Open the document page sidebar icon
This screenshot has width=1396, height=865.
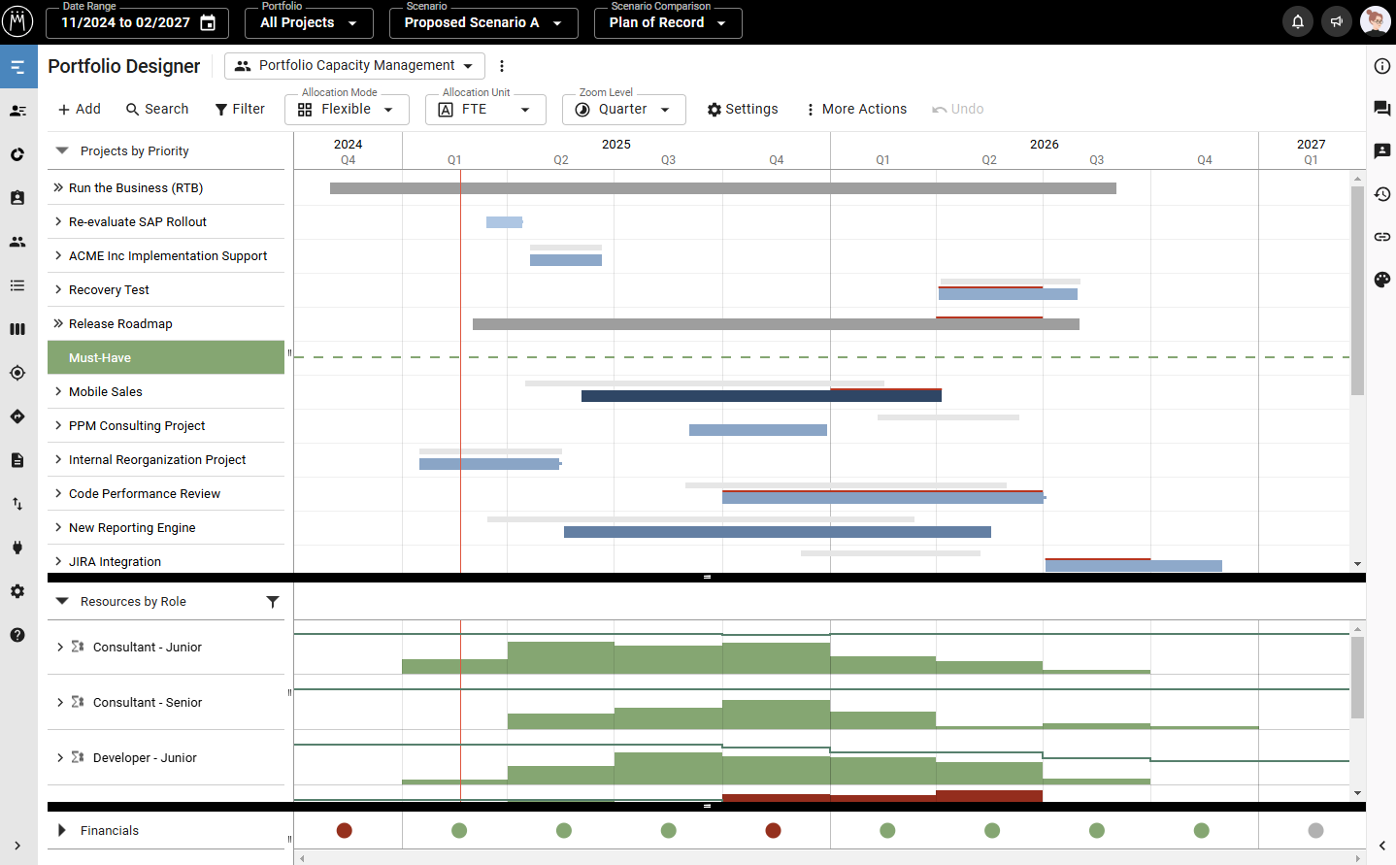(17, 460)
